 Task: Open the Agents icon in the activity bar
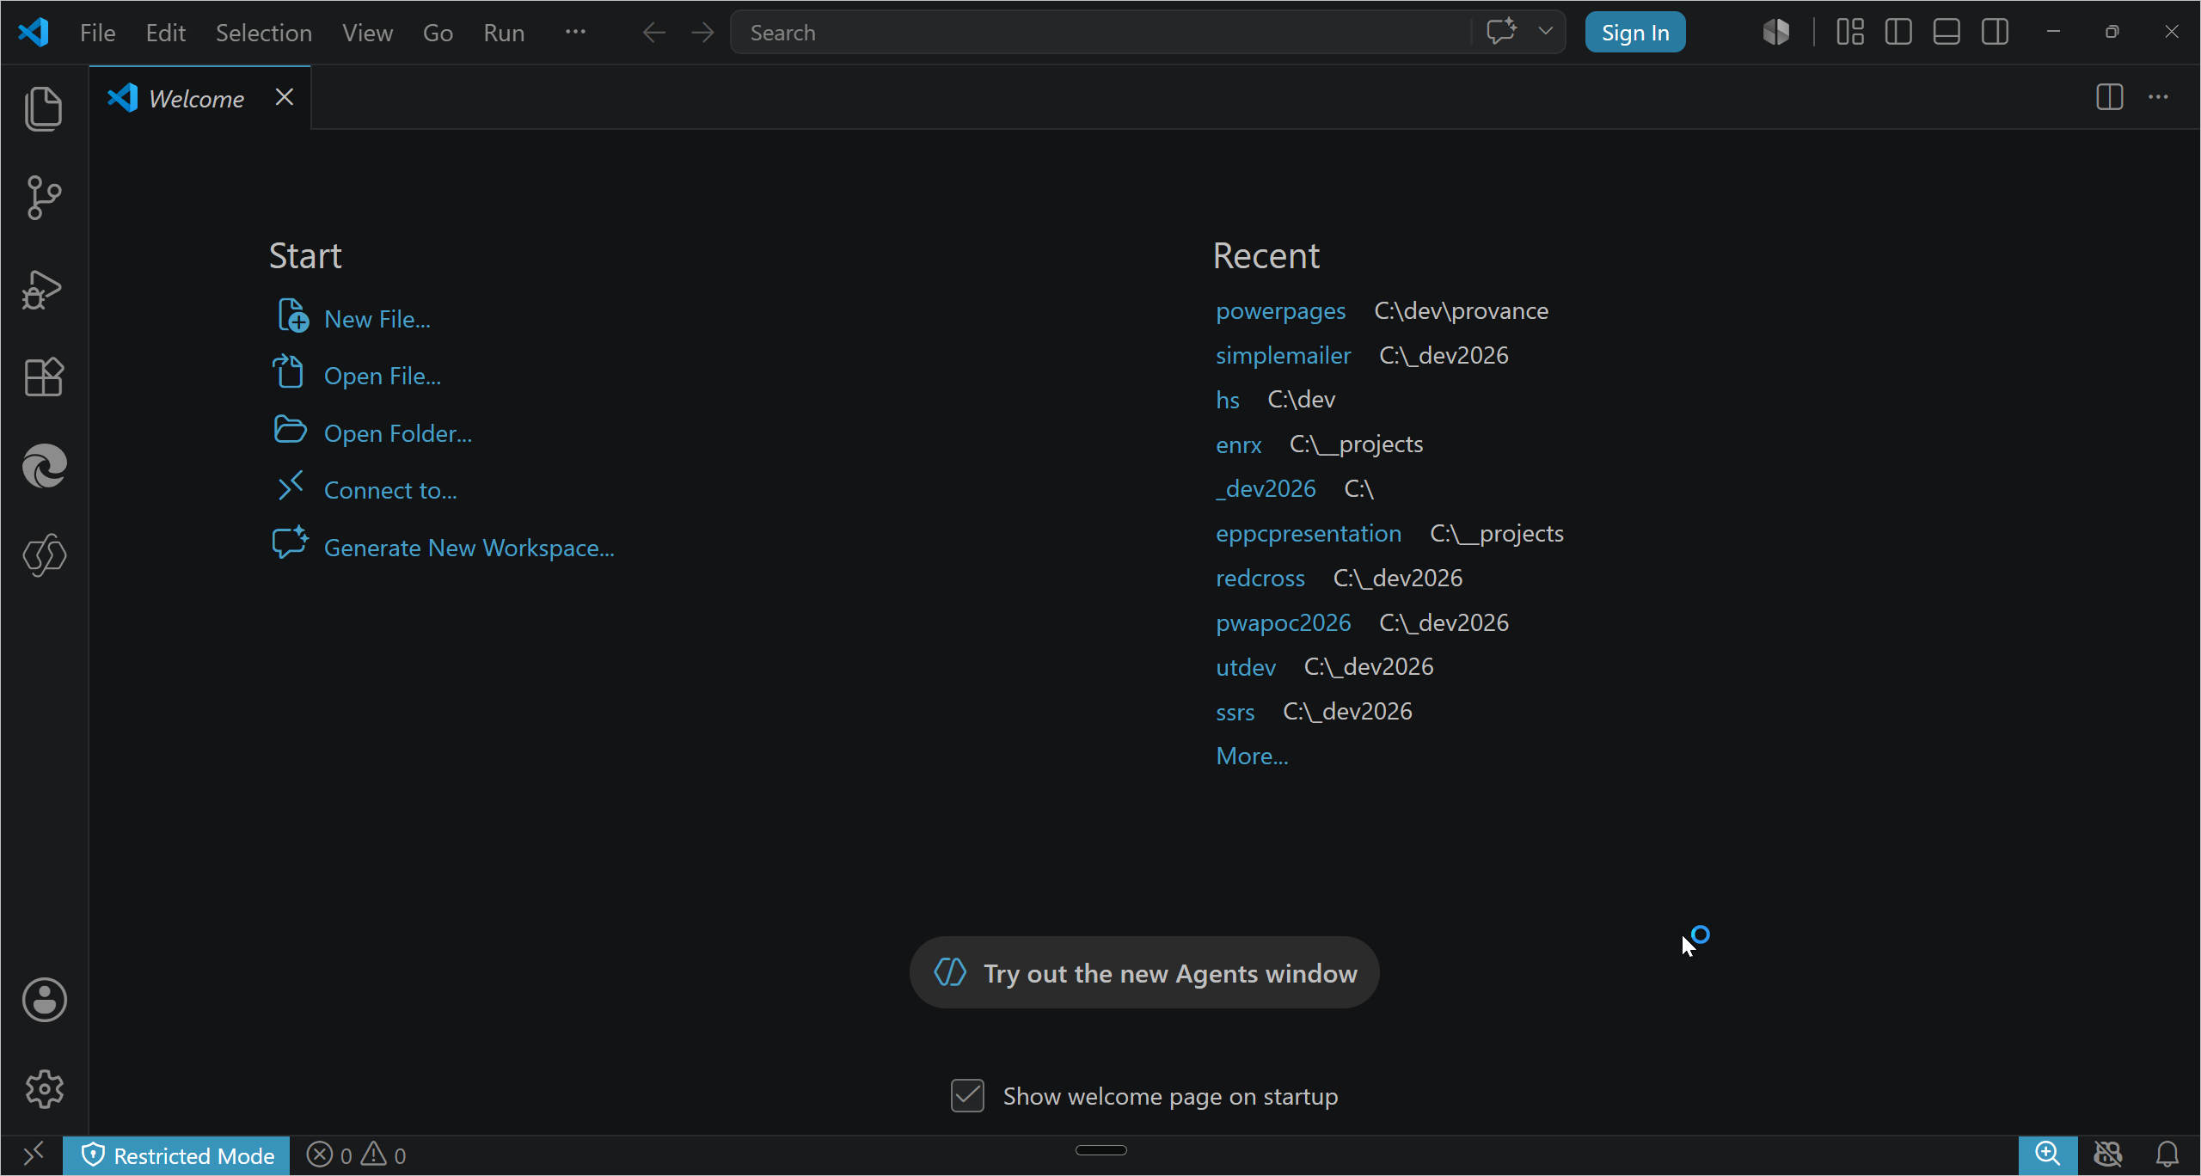(44, 554)
